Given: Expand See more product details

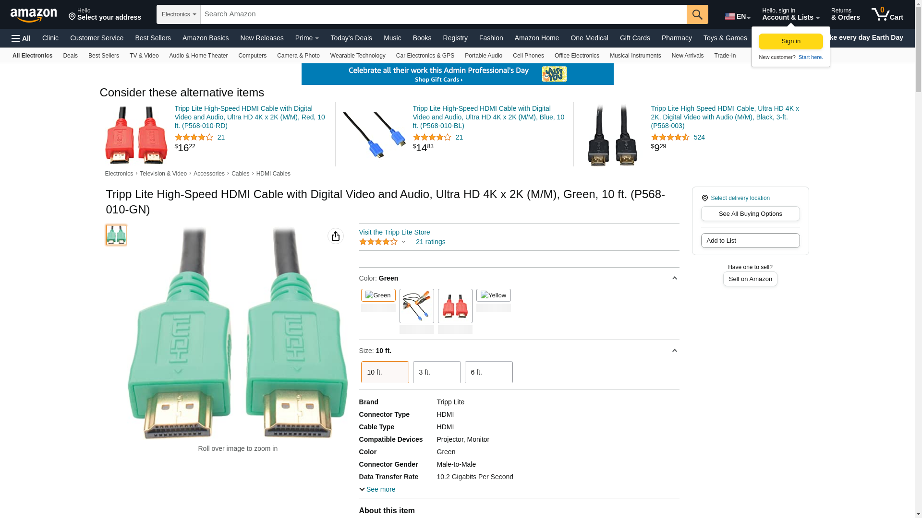Looking at the screenshot, I should pos(377,489).
